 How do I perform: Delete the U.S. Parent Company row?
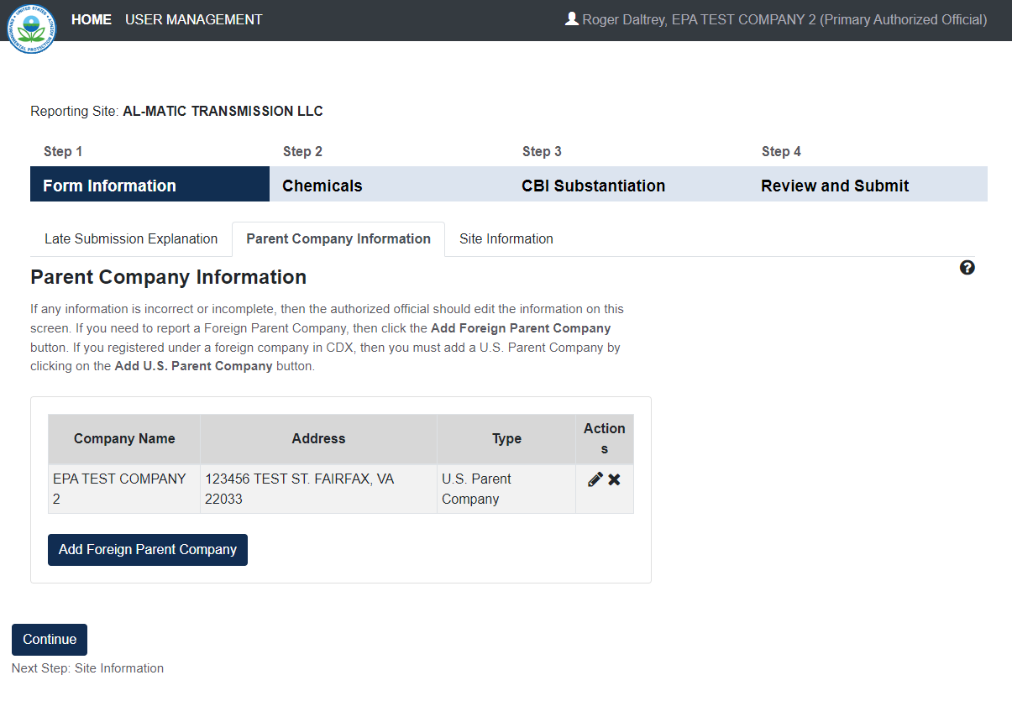click(x=615, y=479)
